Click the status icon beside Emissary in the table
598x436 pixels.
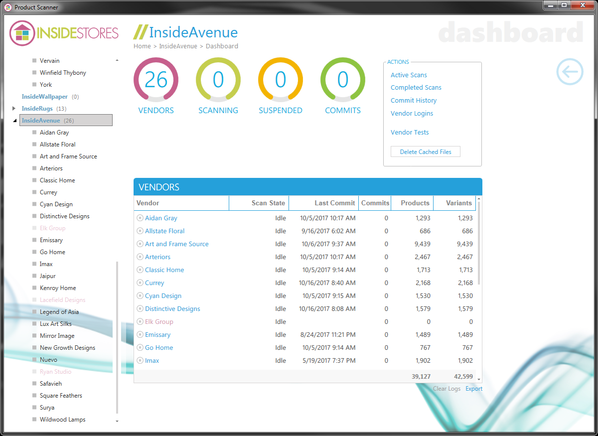pos(140,335)
